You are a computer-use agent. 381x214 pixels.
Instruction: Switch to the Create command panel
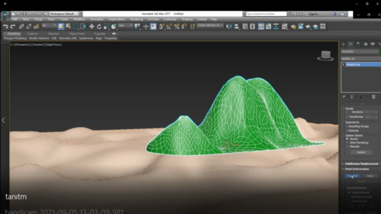pyautogui.click(x=343, y=44)
